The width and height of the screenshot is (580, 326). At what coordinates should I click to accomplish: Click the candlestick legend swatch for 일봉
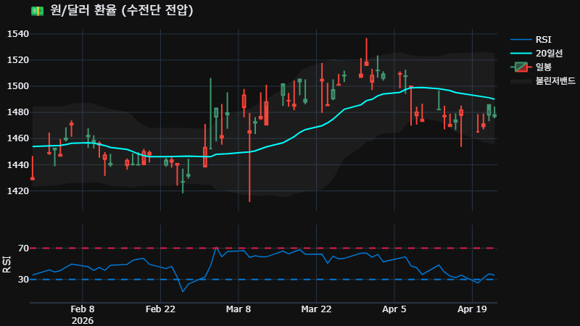coord(521,67)
